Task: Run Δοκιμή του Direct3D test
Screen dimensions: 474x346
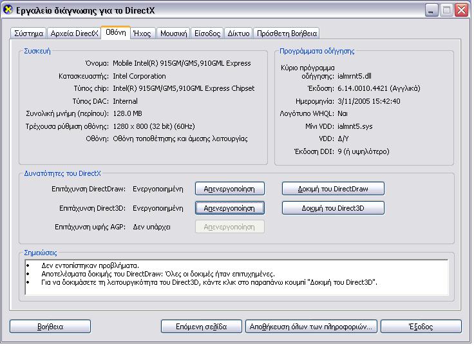Action: [x=333, y=208]
